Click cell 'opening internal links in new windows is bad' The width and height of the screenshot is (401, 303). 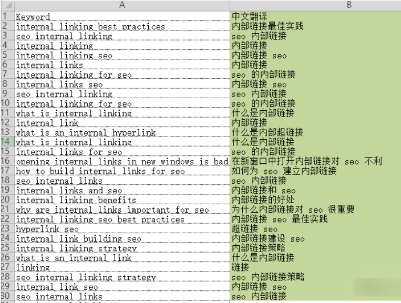(x=122, y=161)
